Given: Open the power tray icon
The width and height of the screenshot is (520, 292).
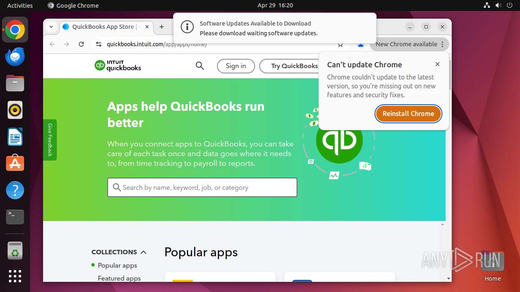Looking at the screenshot, I should (x=509, y=5).
